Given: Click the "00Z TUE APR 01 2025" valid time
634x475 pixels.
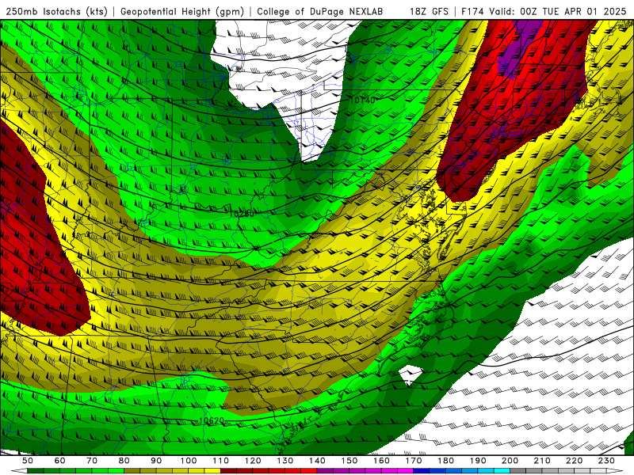Looking at the screenshot, I should click(573, 11).
